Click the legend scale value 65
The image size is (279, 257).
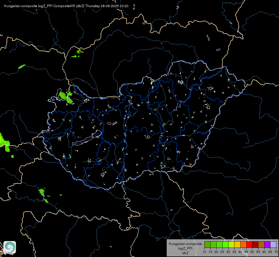pyautogui.click(x=270, y=252)
